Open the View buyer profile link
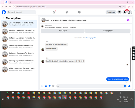Screen dimensions: 135x108 pos(91,38)
